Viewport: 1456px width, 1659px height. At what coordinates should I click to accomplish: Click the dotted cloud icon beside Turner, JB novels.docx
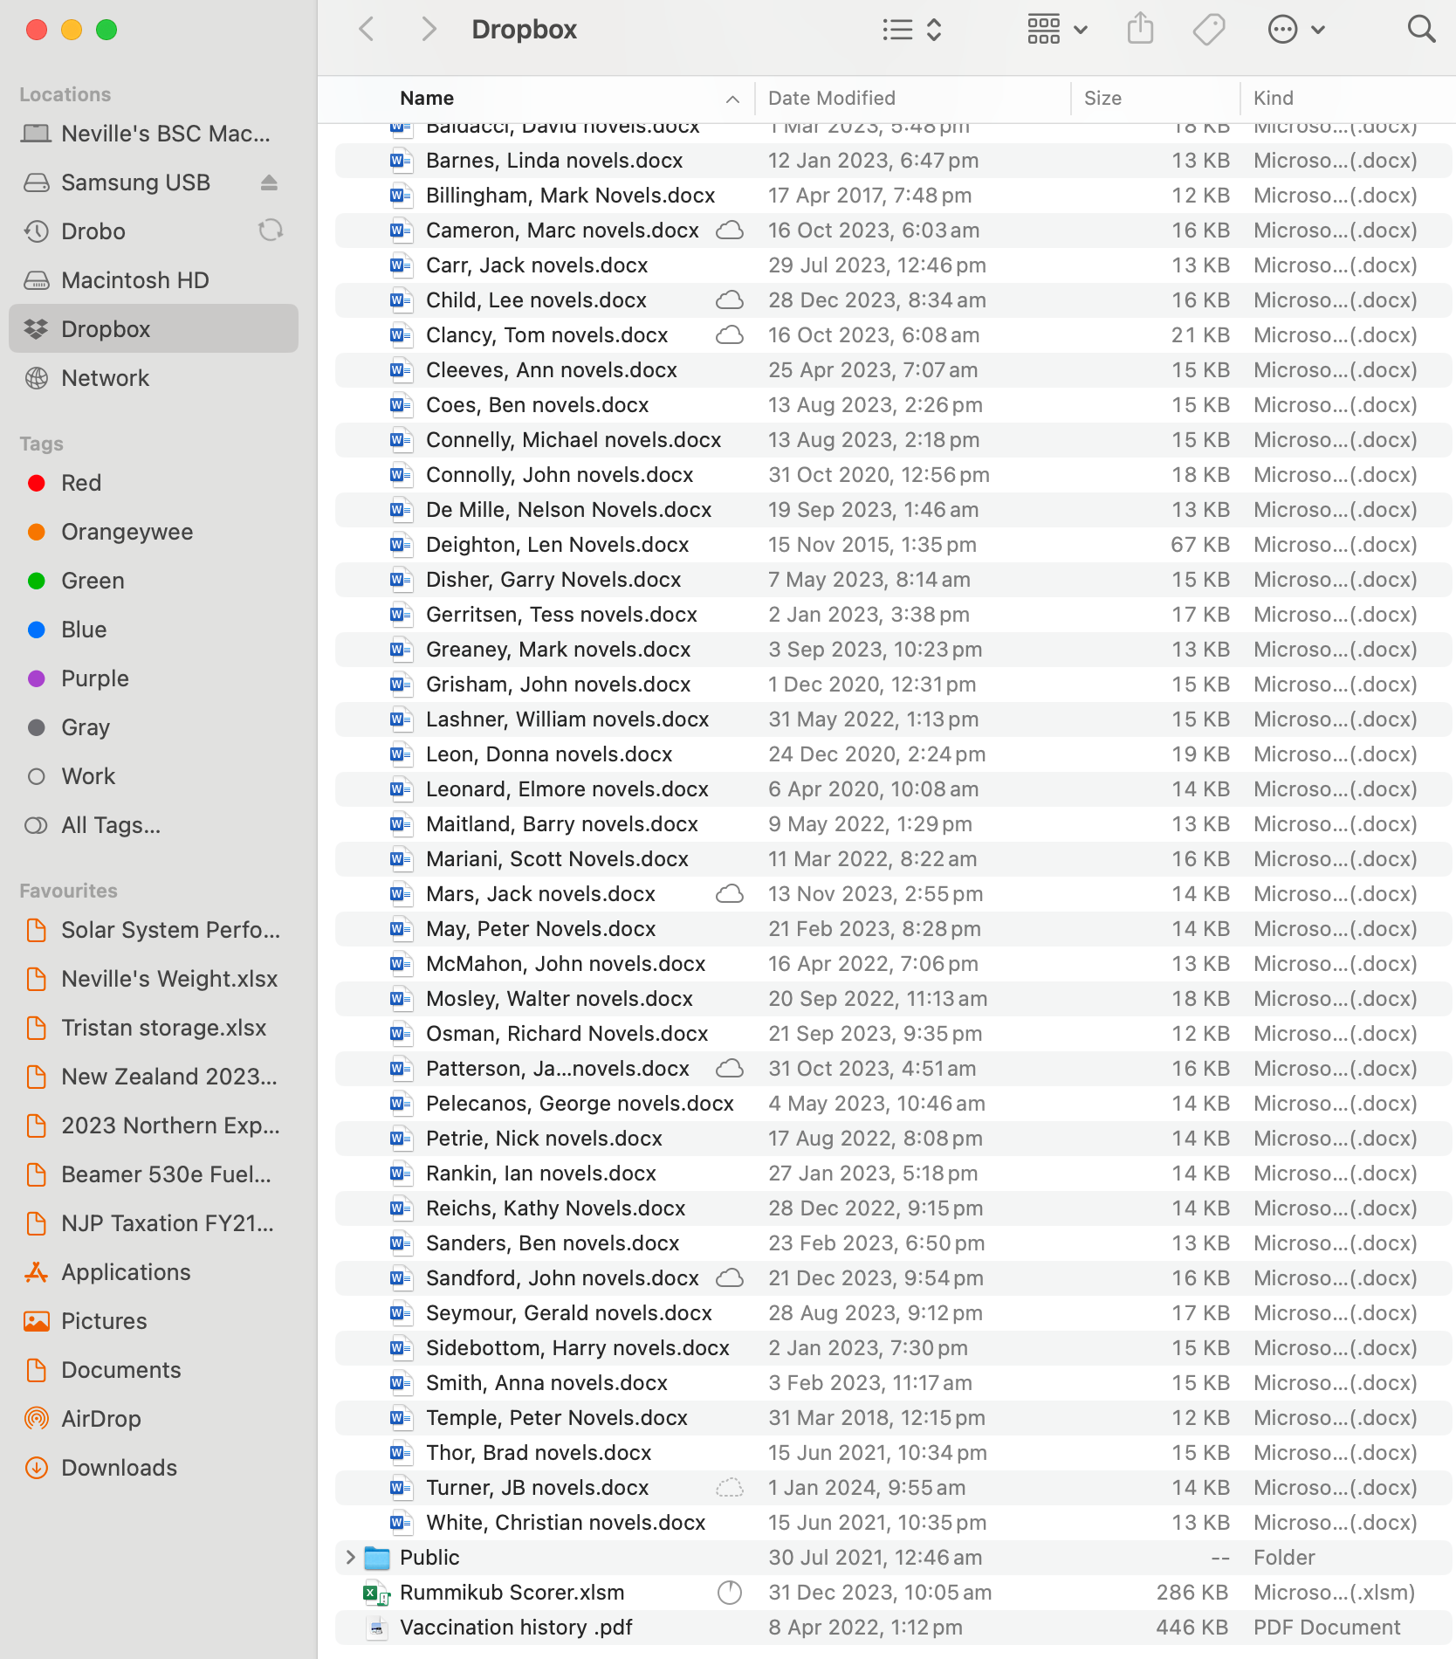point(730,1488)
